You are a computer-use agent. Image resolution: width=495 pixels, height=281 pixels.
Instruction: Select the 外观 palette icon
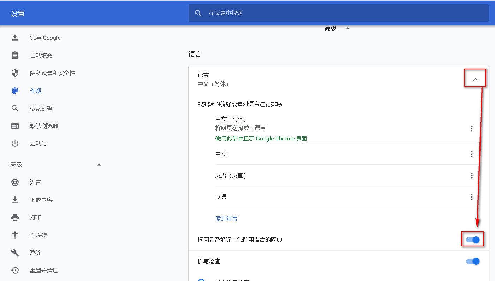14,90
